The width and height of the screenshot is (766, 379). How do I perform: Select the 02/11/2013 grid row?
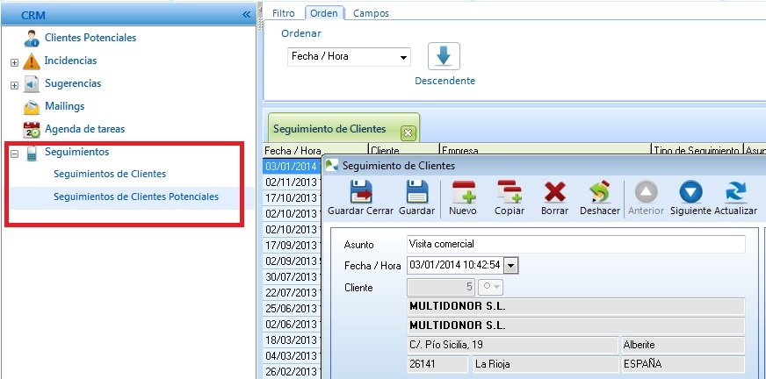[x=293, y=182]
